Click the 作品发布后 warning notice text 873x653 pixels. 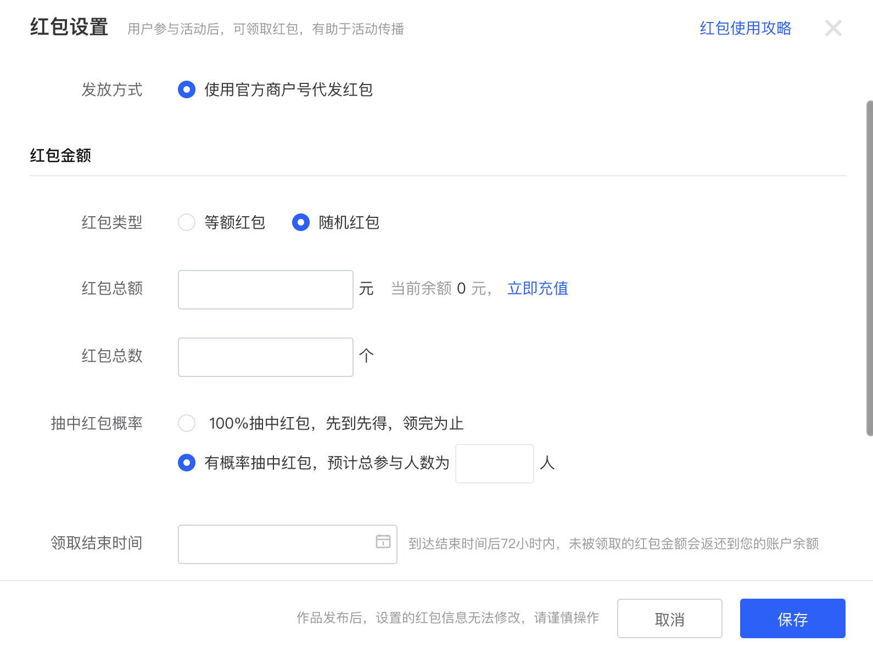(447, 618)
